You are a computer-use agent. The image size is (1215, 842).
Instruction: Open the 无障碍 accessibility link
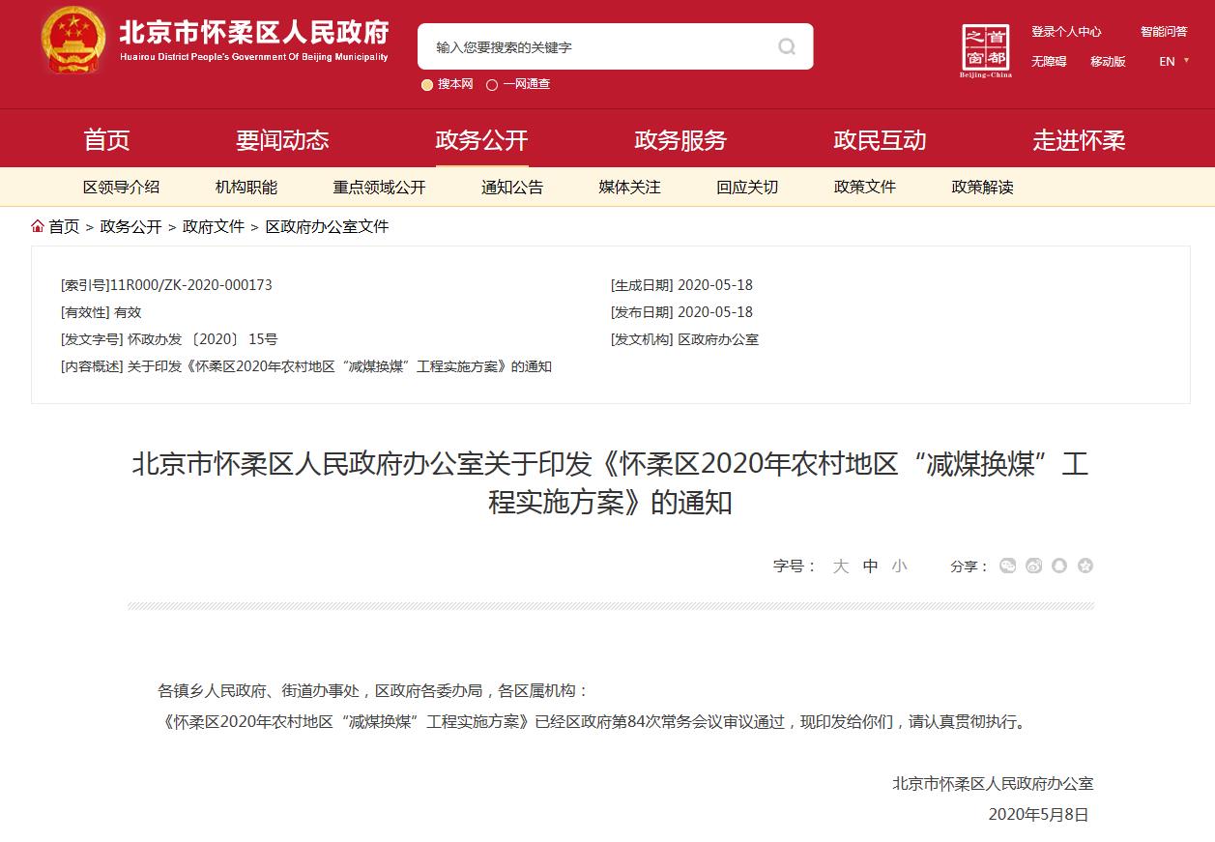tap(1049, 61)
